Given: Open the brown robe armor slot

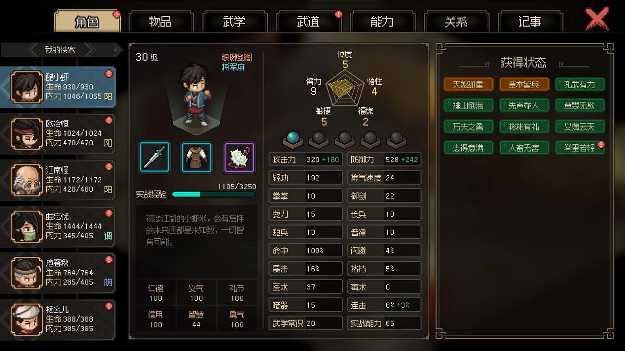Looking at the screenshot, I should (197, 158).
